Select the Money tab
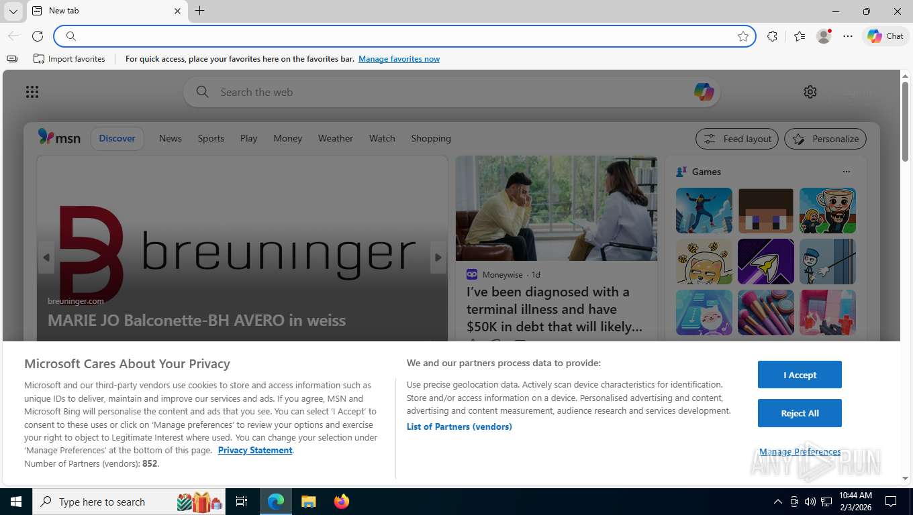Image resolution: width=913 pixels, height=515 pixels. (x=288, y=138)
